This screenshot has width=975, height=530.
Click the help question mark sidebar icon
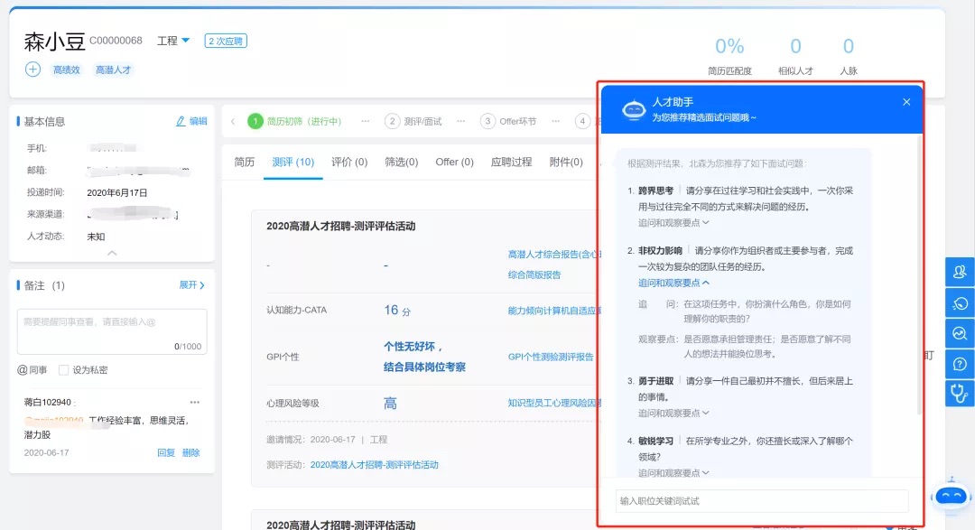(x=958, y=364)
